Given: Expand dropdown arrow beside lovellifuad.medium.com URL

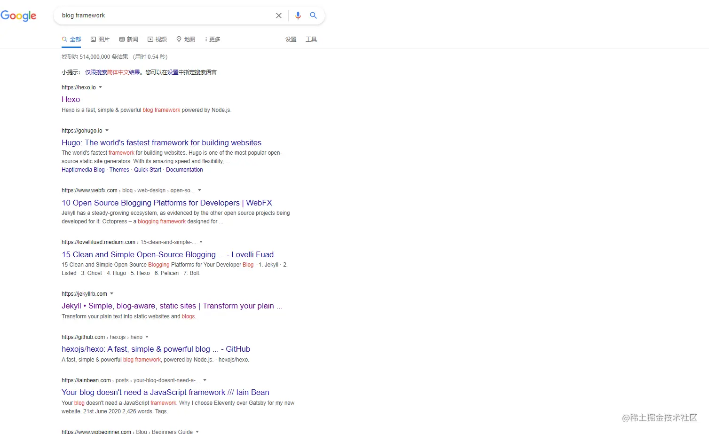Looking at the screenshot, I should pyautogui.click(x=201, y=242).
